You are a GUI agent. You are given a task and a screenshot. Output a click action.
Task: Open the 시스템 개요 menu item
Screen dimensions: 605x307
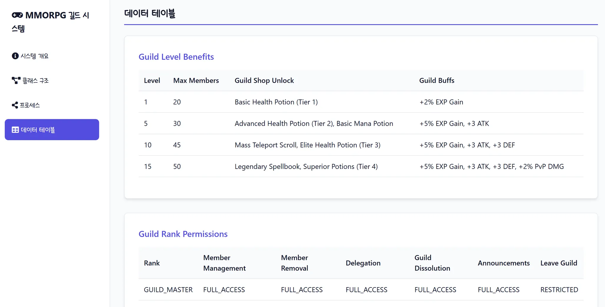[34, 56]
